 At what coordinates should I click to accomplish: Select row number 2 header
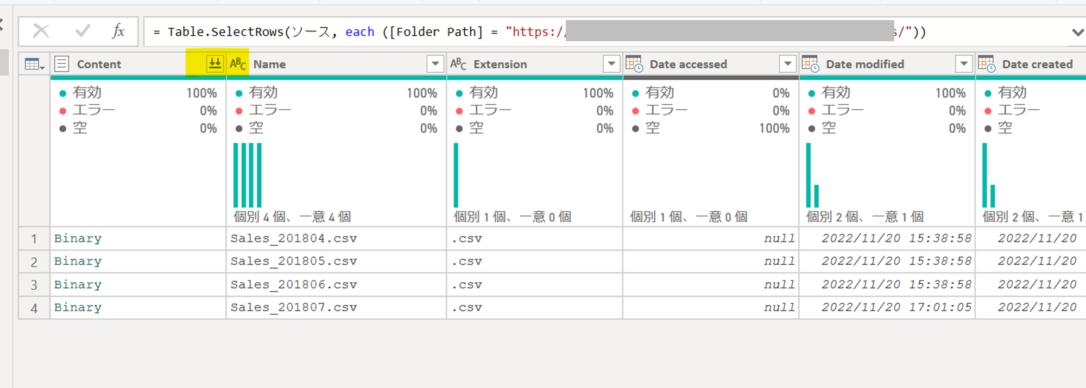click(x=34, y=262)
